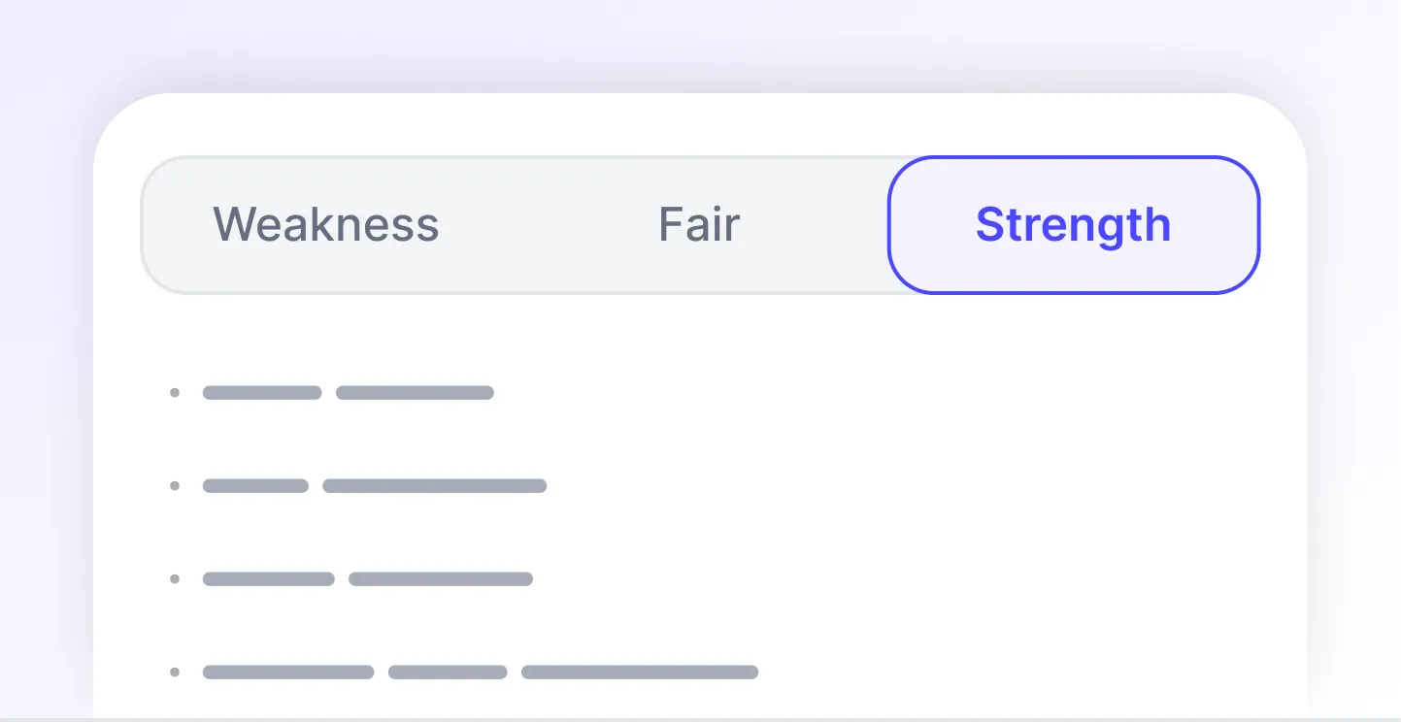Click the bullet beside the second list item
The image size is (1401, 722).
175,485
